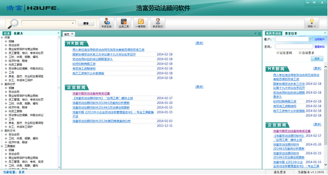Screen dimensions: 328x175
Task: Click the grid layout icon in tab bar
Action: coord(260,34)
